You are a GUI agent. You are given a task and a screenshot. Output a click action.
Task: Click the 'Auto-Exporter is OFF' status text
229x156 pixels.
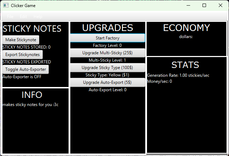point(20,77)
